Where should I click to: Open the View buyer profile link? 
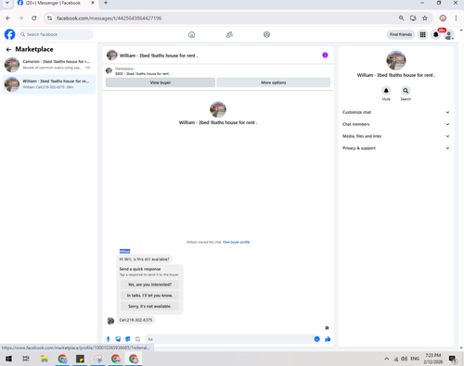pyautogui.click(x=236, y=242)
